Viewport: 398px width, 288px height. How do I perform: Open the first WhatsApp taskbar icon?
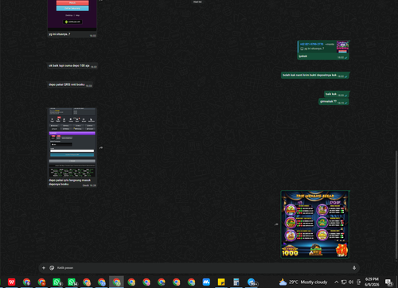[57, 282]
